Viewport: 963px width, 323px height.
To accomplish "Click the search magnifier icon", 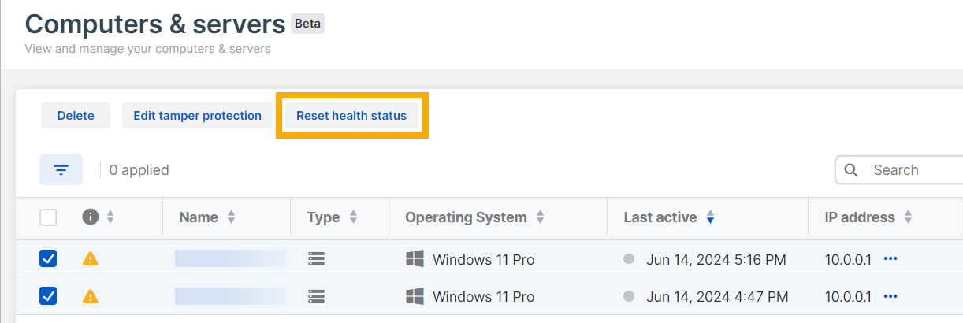I will click(851, 169).
